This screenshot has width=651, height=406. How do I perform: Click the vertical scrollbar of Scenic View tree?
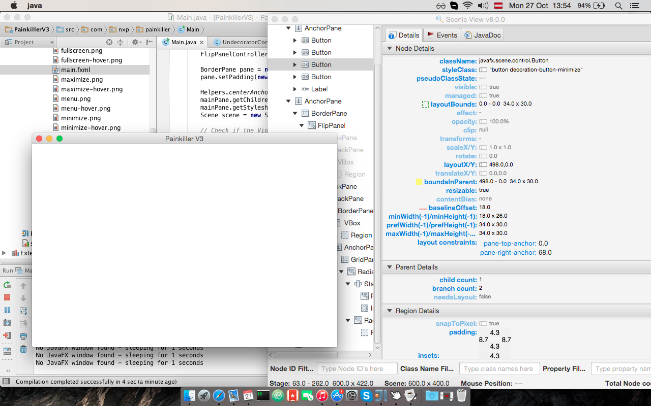(x=377, y=203)
